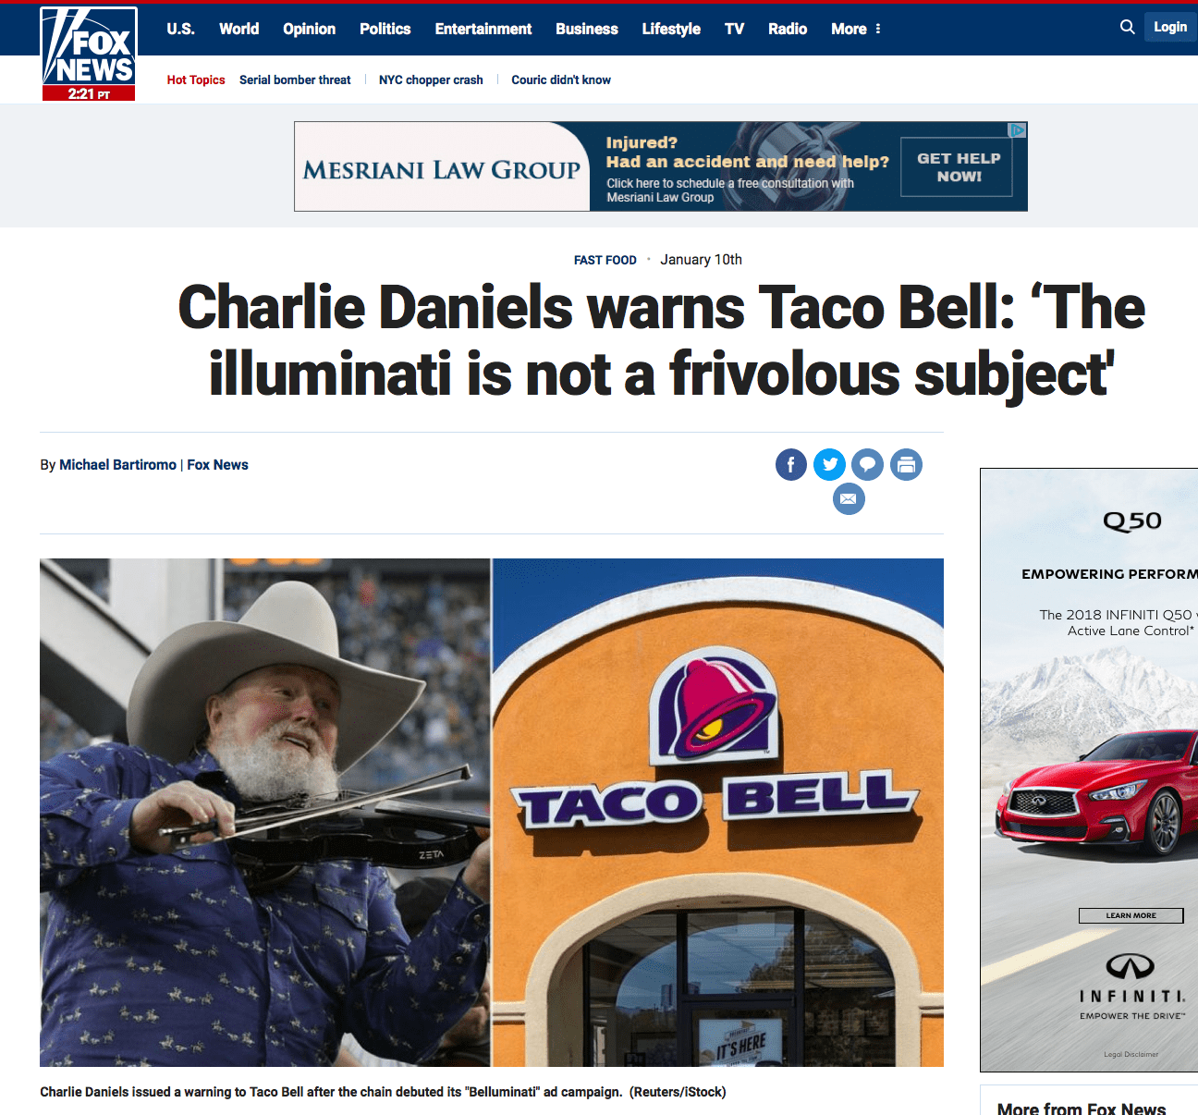Click the Login button
The height and width of the screenshot is (1115, 1198).
click(x=1170, y=27)
